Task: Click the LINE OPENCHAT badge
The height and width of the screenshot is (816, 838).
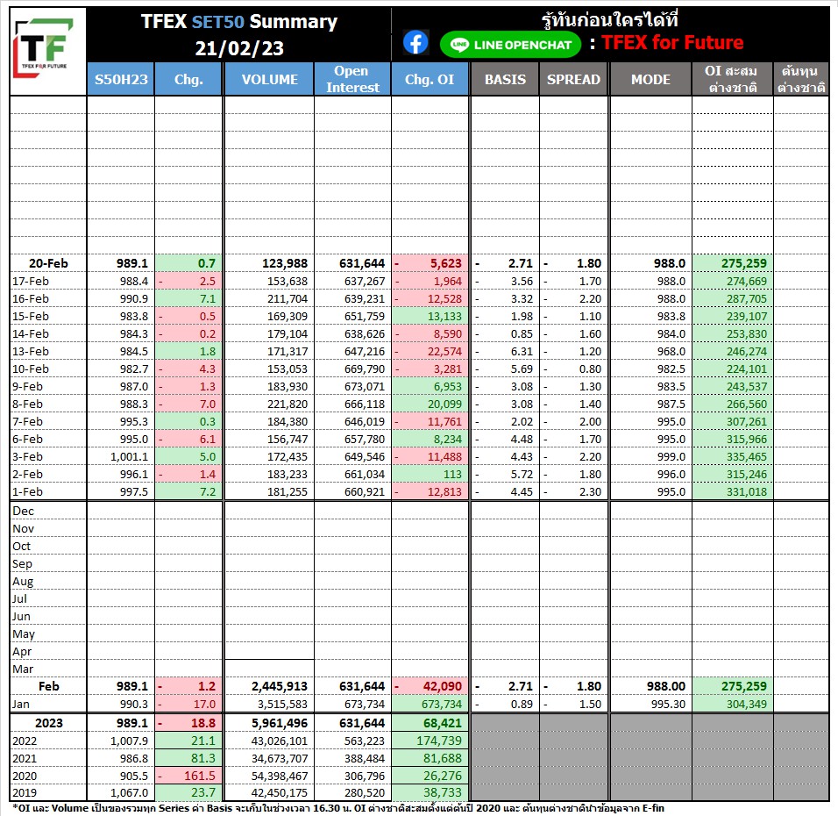Action: (x=510, y=45)
